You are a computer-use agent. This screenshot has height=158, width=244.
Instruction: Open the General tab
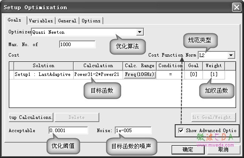point(67,21)
